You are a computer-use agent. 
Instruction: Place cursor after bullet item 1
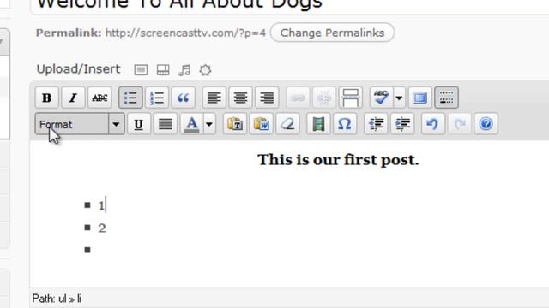pos(106,205)
